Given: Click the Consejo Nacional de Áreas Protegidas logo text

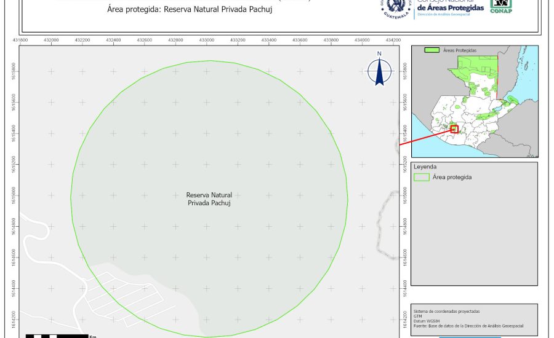Looking at the screenshot, I should (x=450, y=6).
